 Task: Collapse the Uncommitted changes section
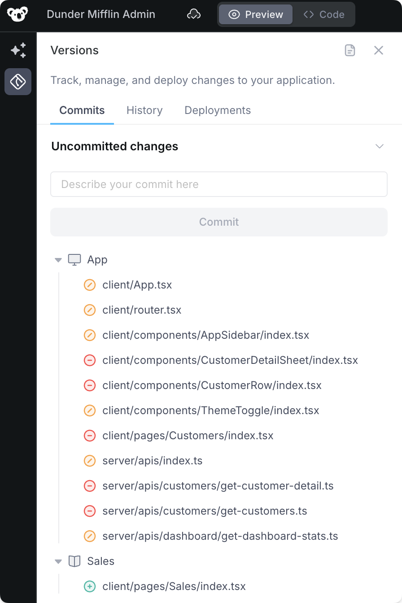[380, 146]
